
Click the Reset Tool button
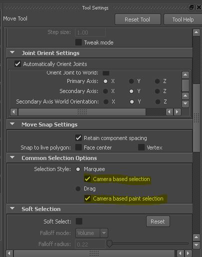pyautogui.click(x=138, y=19)
